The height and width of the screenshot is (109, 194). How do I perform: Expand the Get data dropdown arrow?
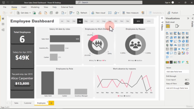click(30, 13)
